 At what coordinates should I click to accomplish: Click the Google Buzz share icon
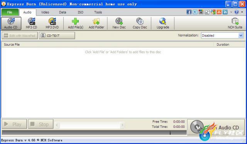213,12
